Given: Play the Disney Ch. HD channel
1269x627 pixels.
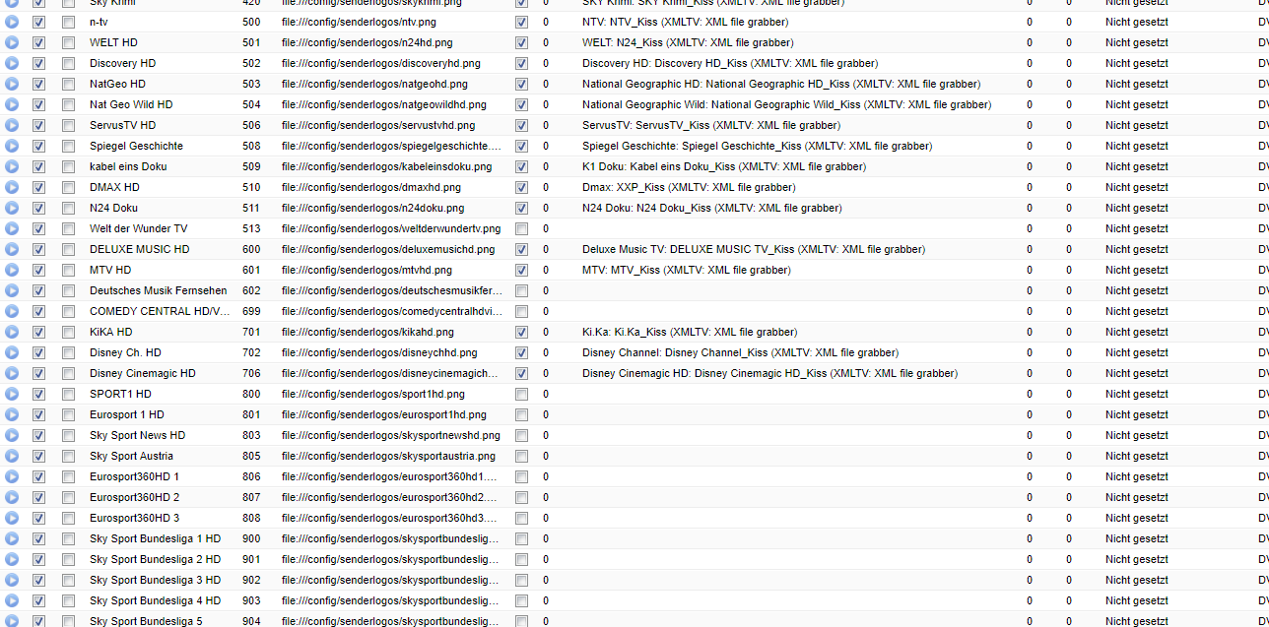Looking at the screenshot, I should (12, 352).
